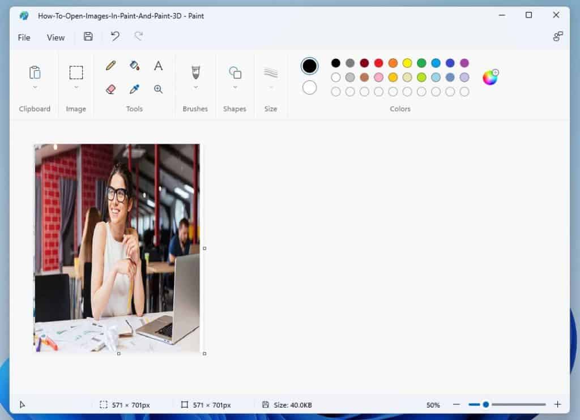Select the Eraser tool
Viewport: 580px width, 420px height.
coord(110,89)
